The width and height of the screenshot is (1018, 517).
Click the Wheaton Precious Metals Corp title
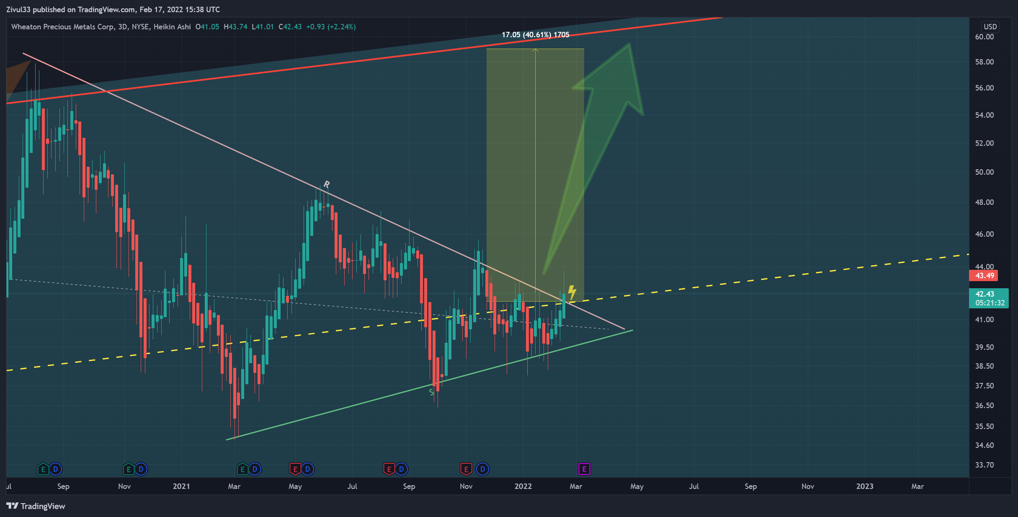(x=62, y=27)
